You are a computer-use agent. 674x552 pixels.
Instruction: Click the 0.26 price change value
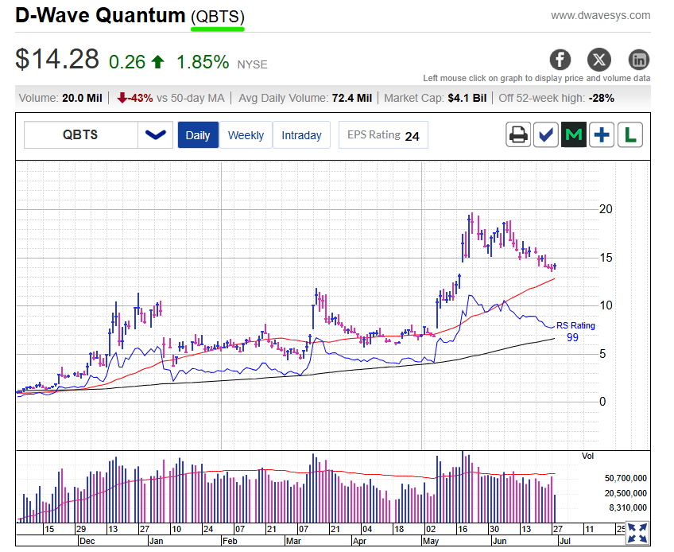coord(127,62)
